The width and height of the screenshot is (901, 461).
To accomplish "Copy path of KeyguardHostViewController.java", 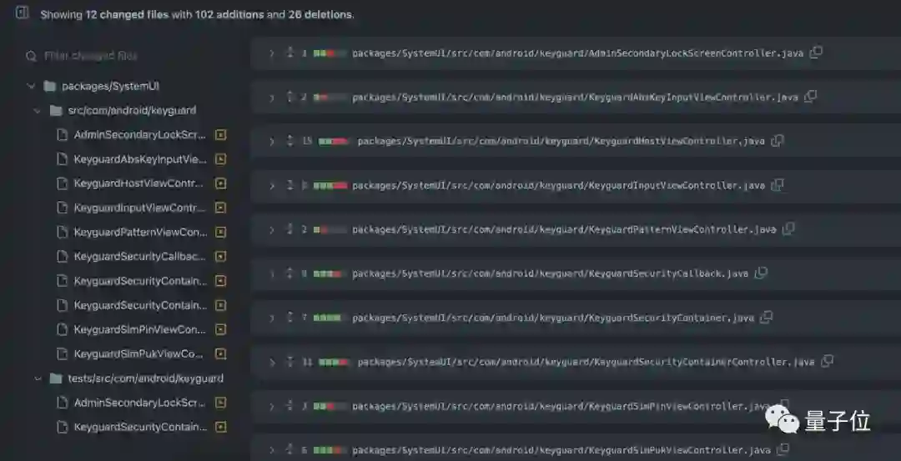I will point(778,141).
